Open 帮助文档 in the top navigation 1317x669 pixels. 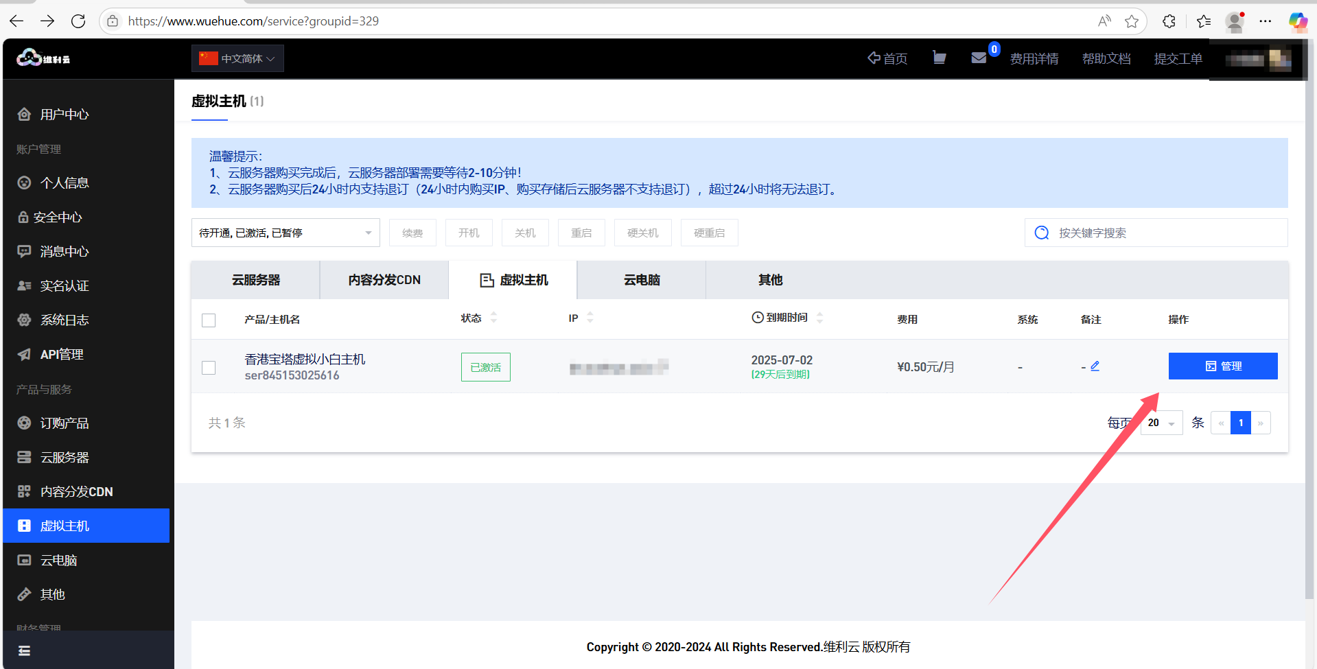click(x=1106, y=58)
